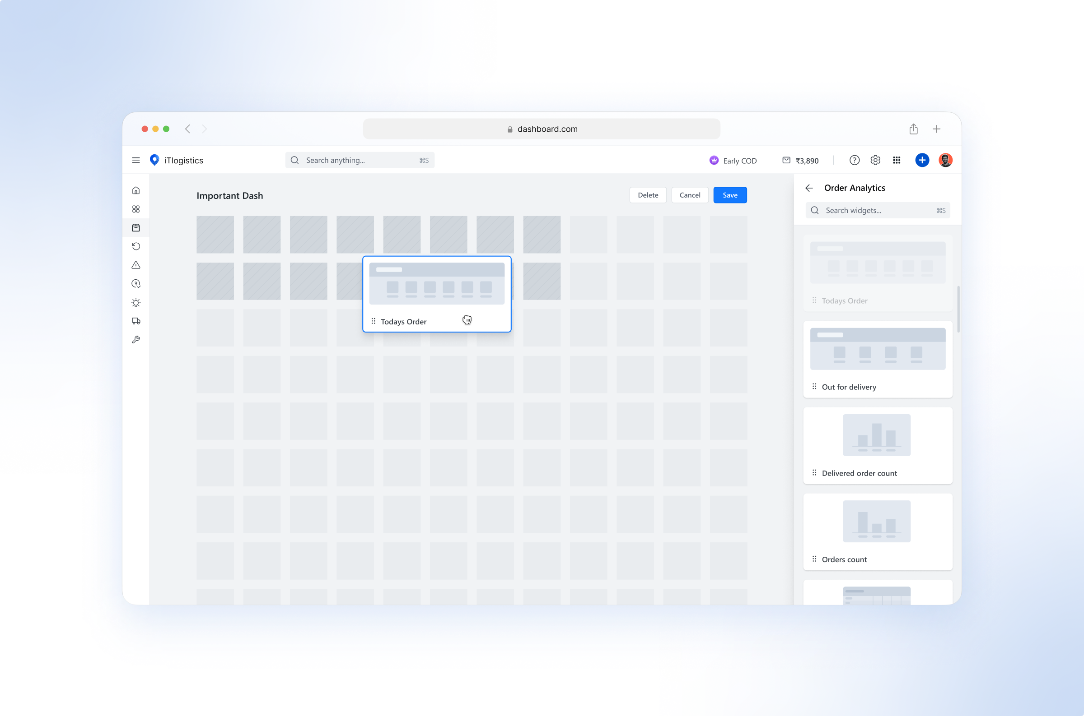1084x716 pixels.
Task: Save the Important Dash layout
Action: point(730,195)
